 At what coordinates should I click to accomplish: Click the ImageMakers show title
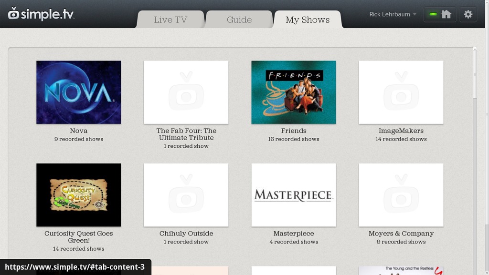(401, 131)
